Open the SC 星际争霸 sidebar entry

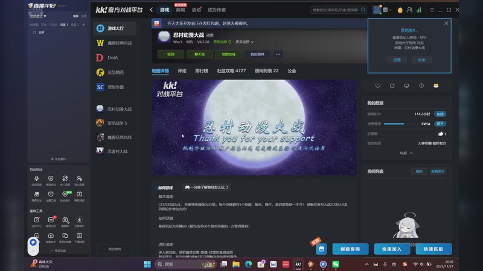[x=115, y=87]
